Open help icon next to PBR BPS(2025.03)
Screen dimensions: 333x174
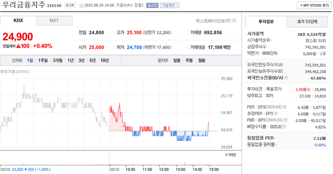tap(286, 120)
